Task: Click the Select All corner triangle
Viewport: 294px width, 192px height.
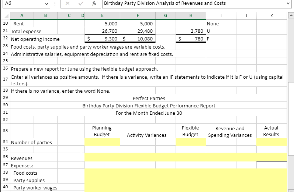Action: pos(7,16)
